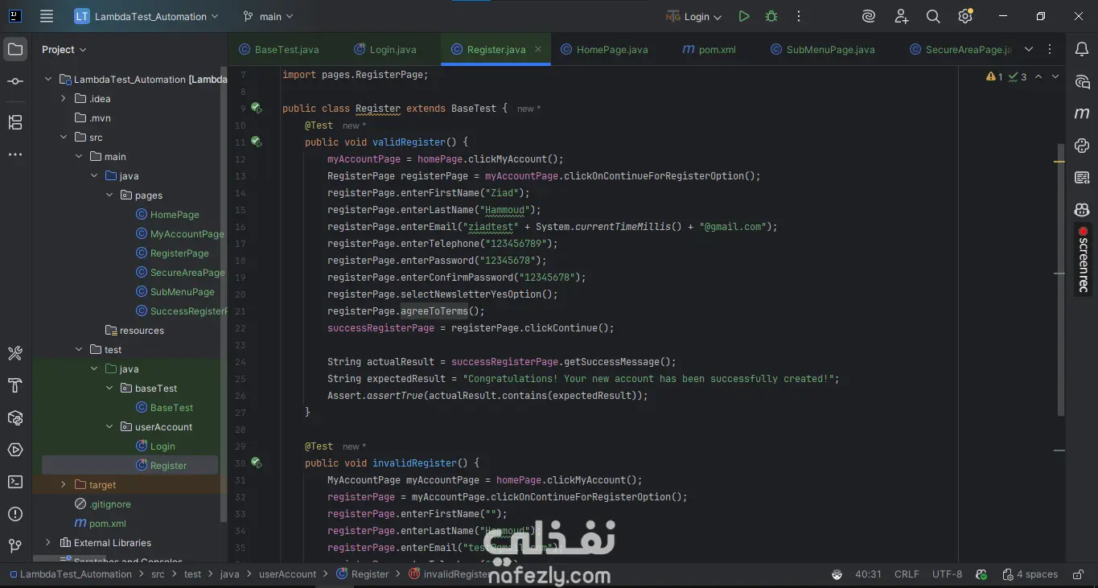Select SubMenuPage class in project tree
1098x588 pixels.
tap(182, 292)
